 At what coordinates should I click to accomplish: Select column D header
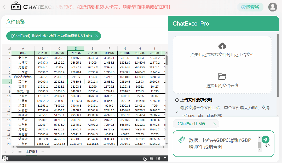[x=76, y=49]
